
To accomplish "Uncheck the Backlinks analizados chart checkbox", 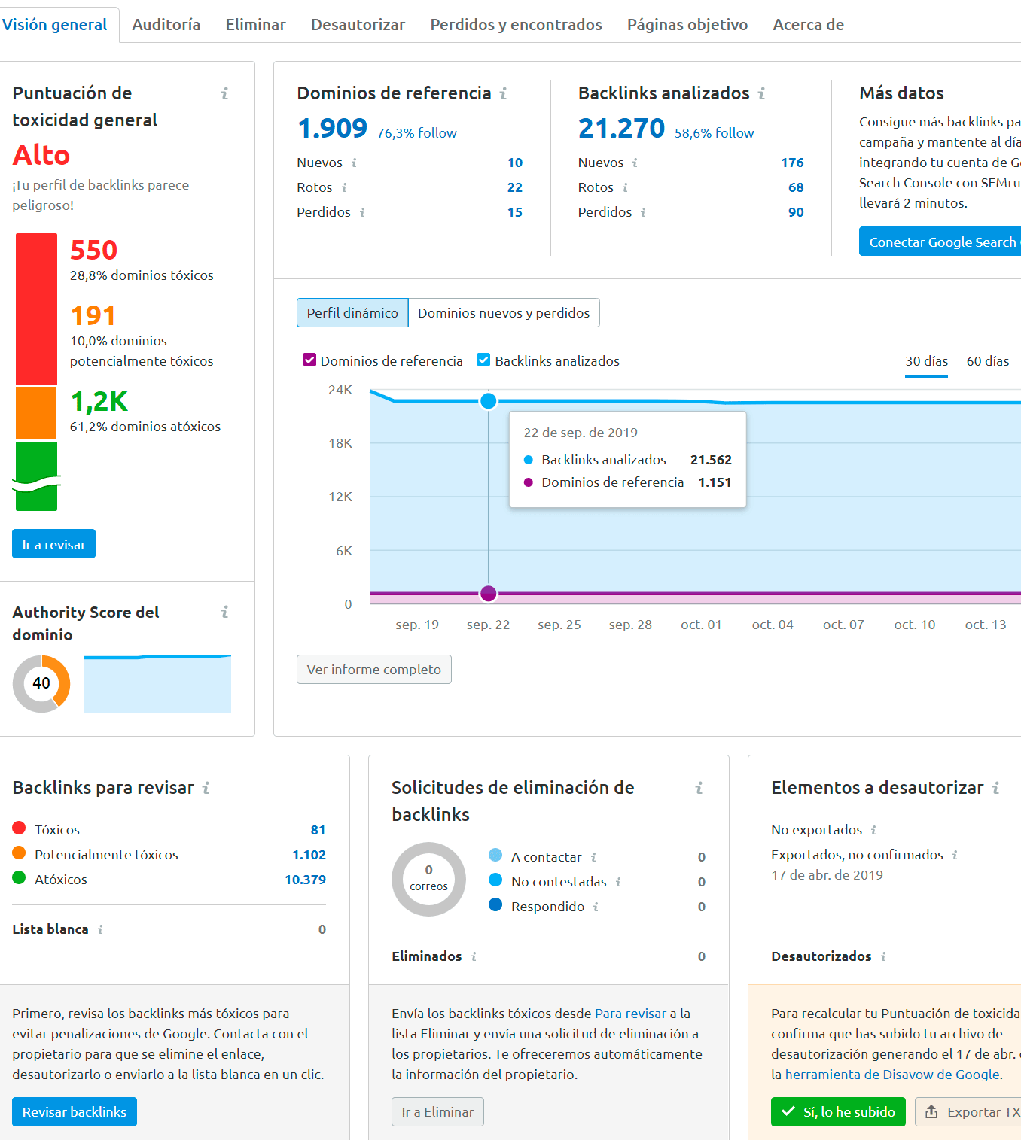I will [x=483, y=360].
